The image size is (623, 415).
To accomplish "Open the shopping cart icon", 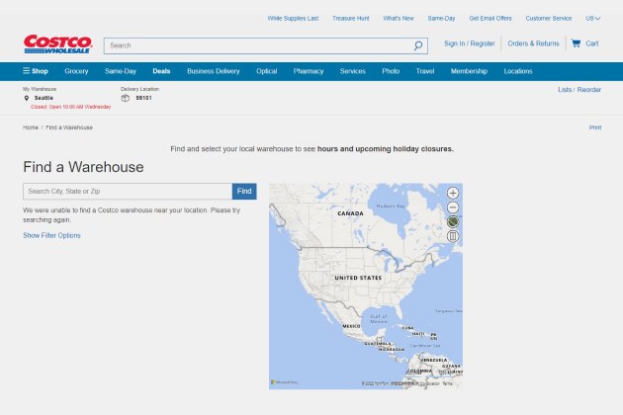I will click(x=576, y=43).
